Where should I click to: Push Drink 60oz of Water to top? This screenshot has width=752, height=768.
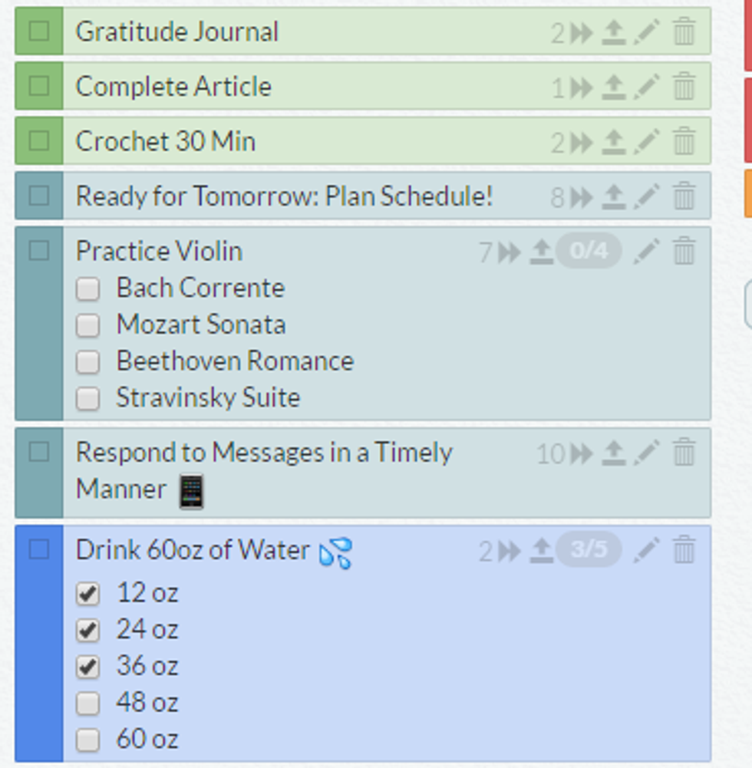point(541,550)
